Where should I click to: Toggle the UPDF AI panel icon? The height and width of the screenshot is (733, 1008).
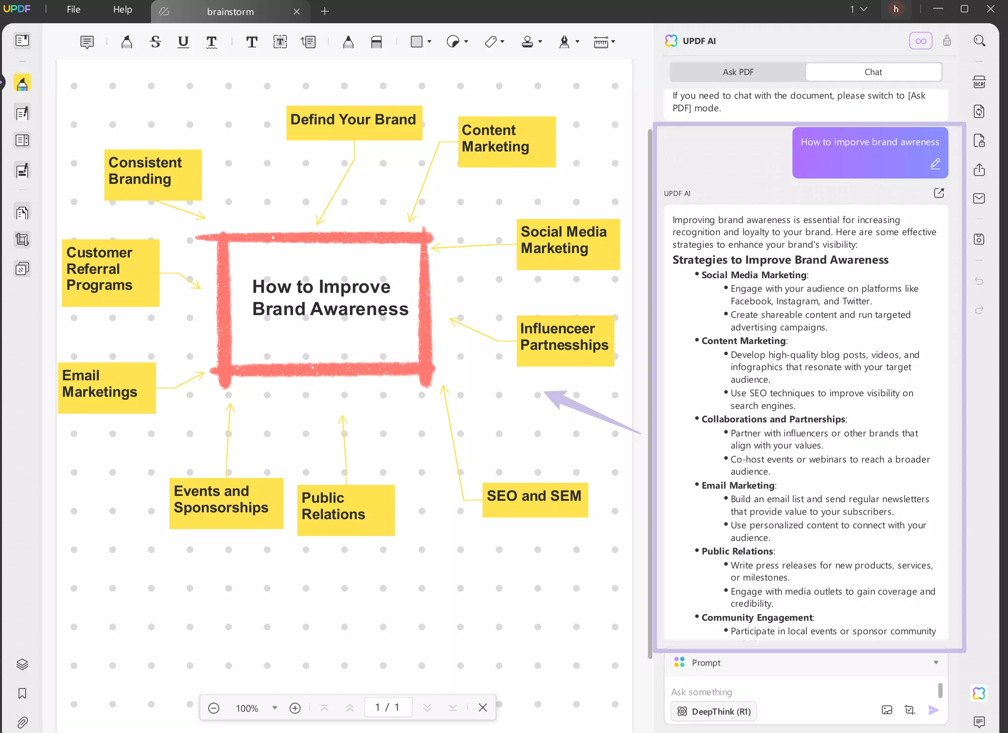979,693
